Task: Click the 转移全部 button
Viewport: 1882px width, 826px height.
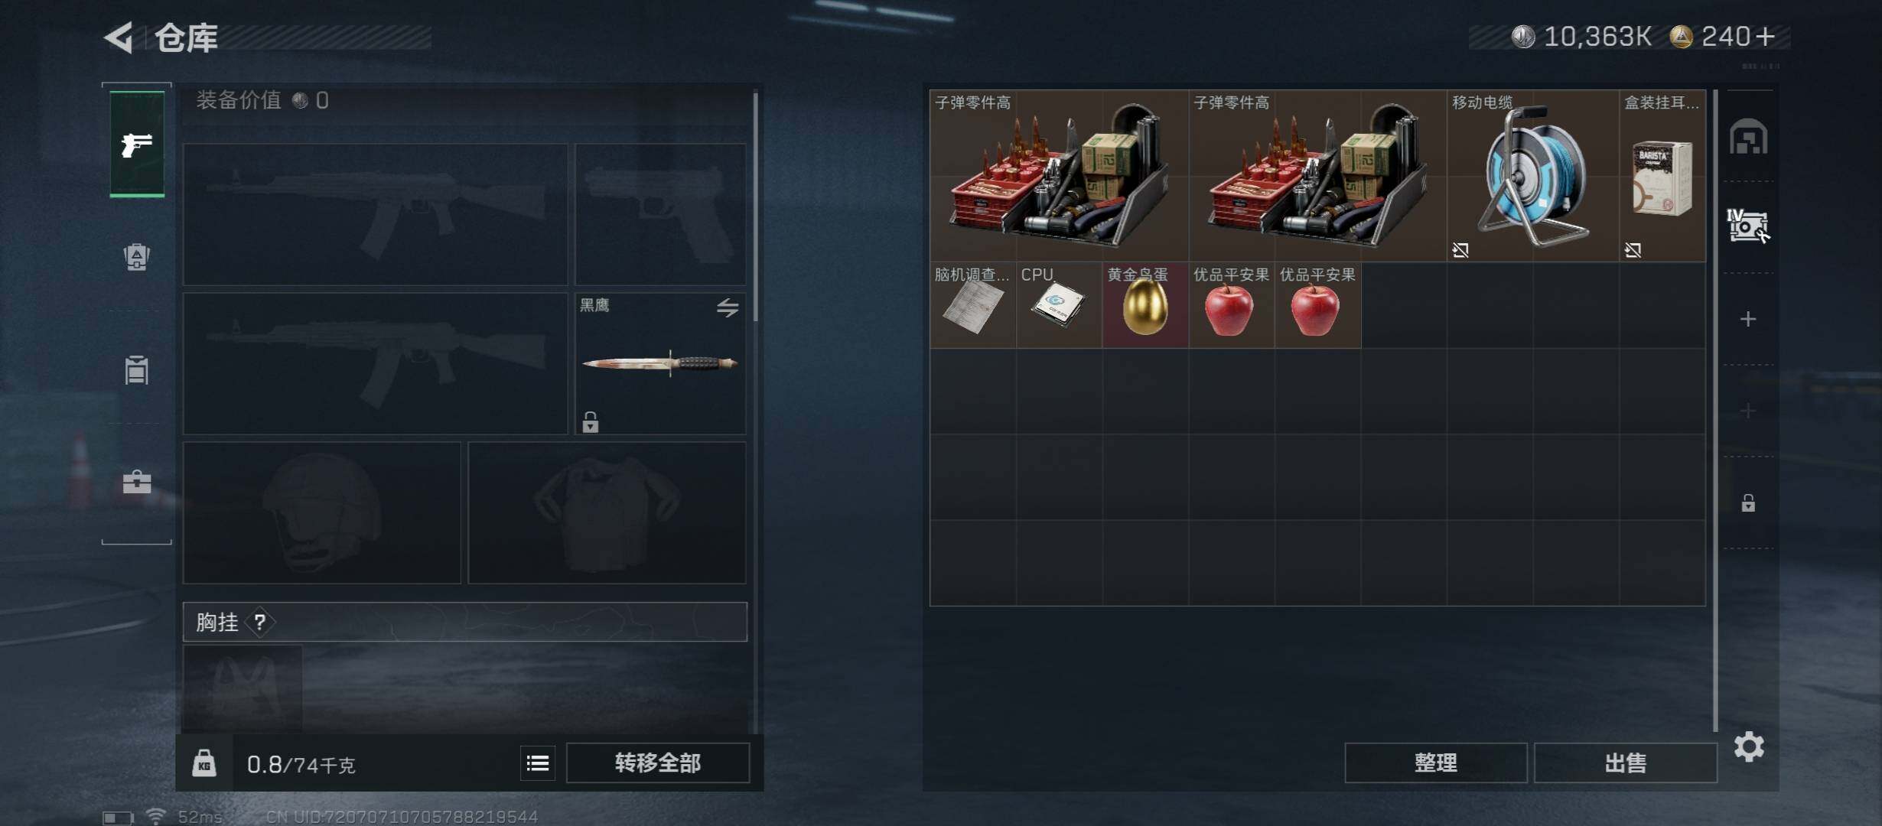Action: (x=658, y=763)
